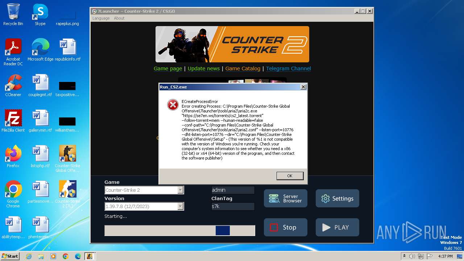The width and height of the screenshot is (464, 261).
Task: Open the taxpositive file icon
Action: (x=67, y=89)
